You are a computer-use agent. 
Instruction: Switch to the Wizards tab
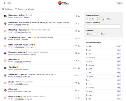[29, 9]
